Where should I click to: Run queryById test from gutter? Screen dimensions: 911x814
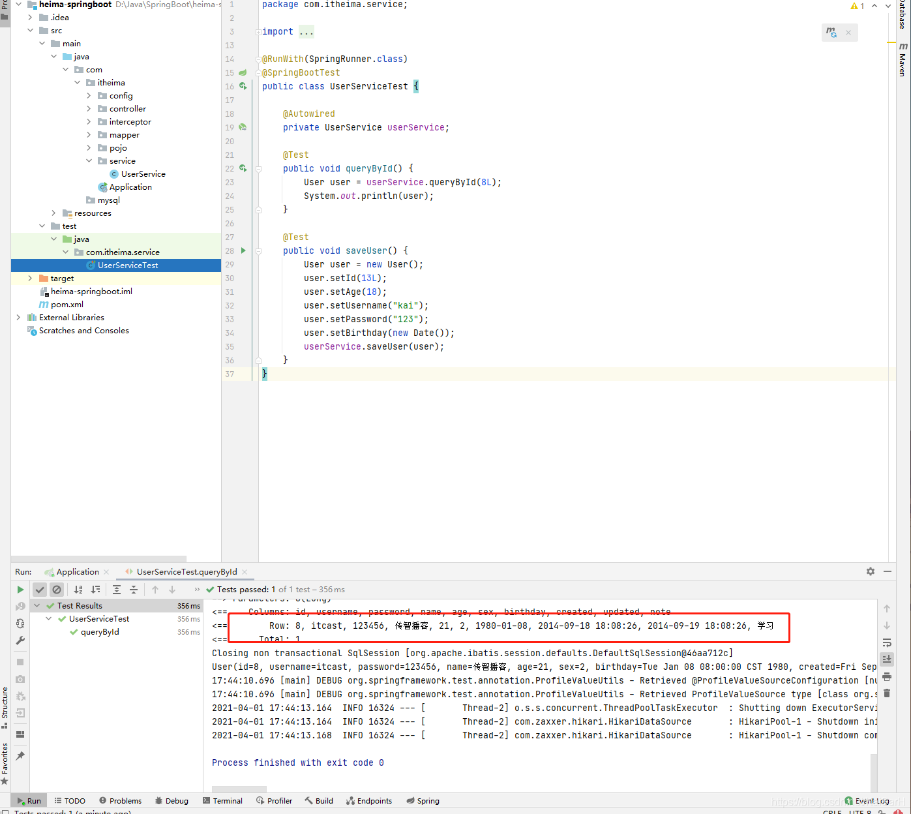point(243,168)
